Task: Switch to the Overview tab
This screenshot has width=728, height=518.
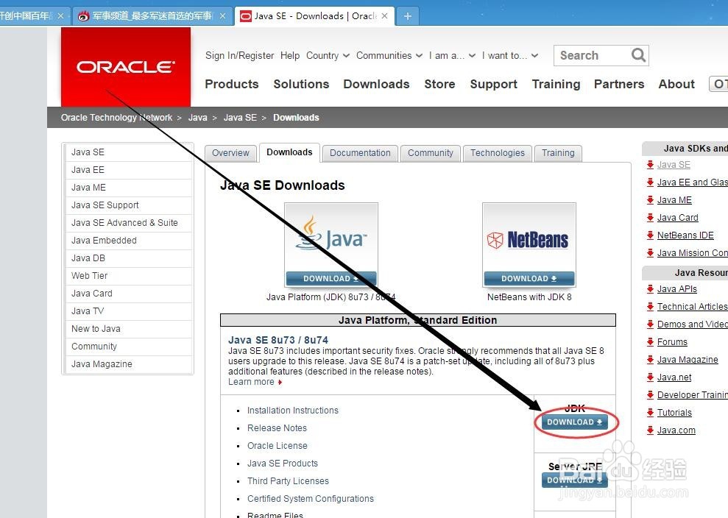Action: pos(230,153)
